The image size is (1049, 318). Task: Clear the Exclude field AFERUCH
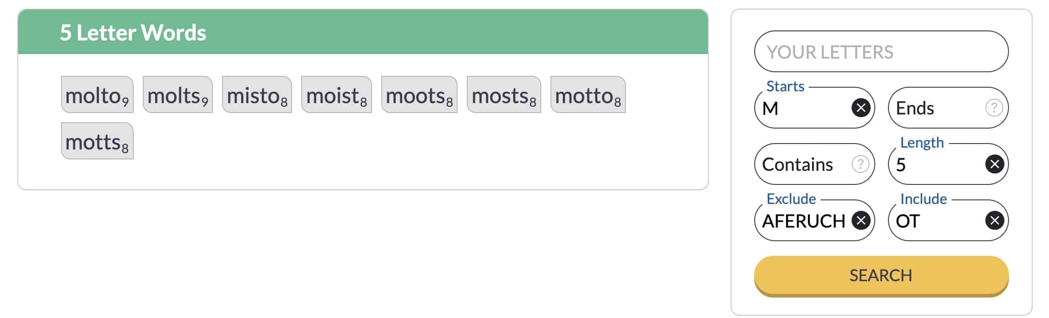click(x=861, y=221)
